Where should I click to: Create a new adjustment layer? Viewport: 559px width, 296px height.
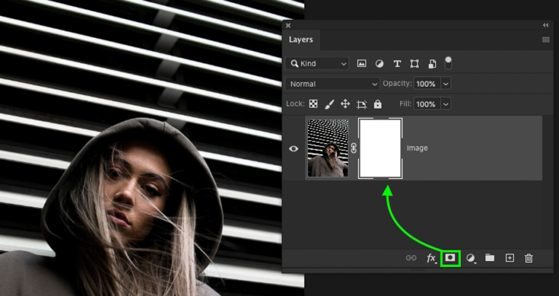pyautogui.click(x=471, y=258)
